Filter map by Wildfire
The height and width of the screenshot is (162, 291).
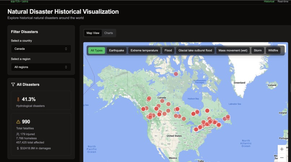[x=273, y=51]
